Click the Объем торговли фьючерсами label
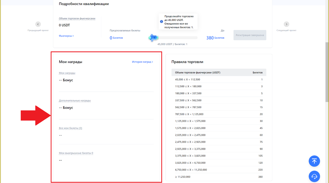Screen dimensions: 329x183 tap(77, 19)
